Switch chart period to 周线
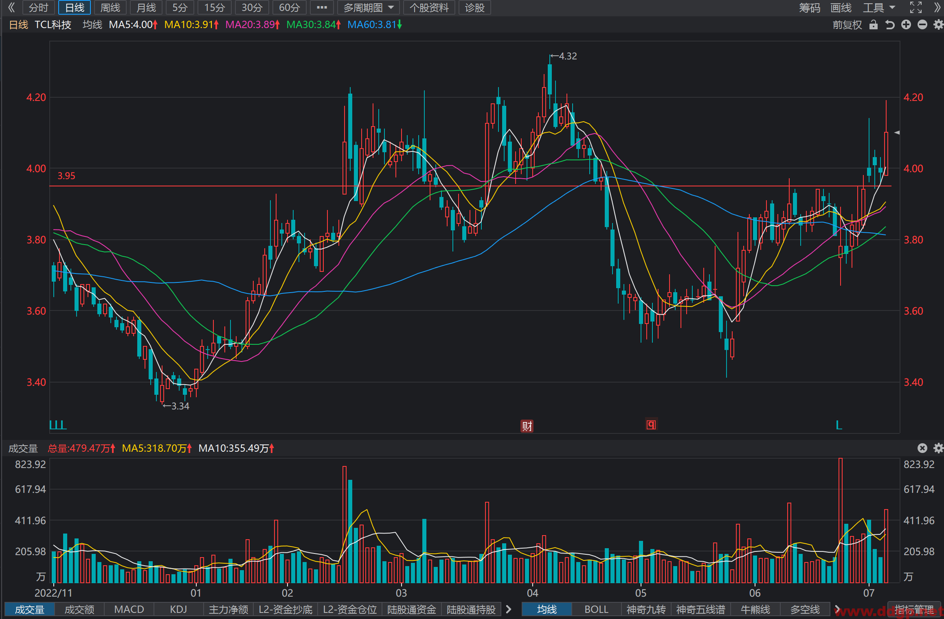 coord(110,7)
